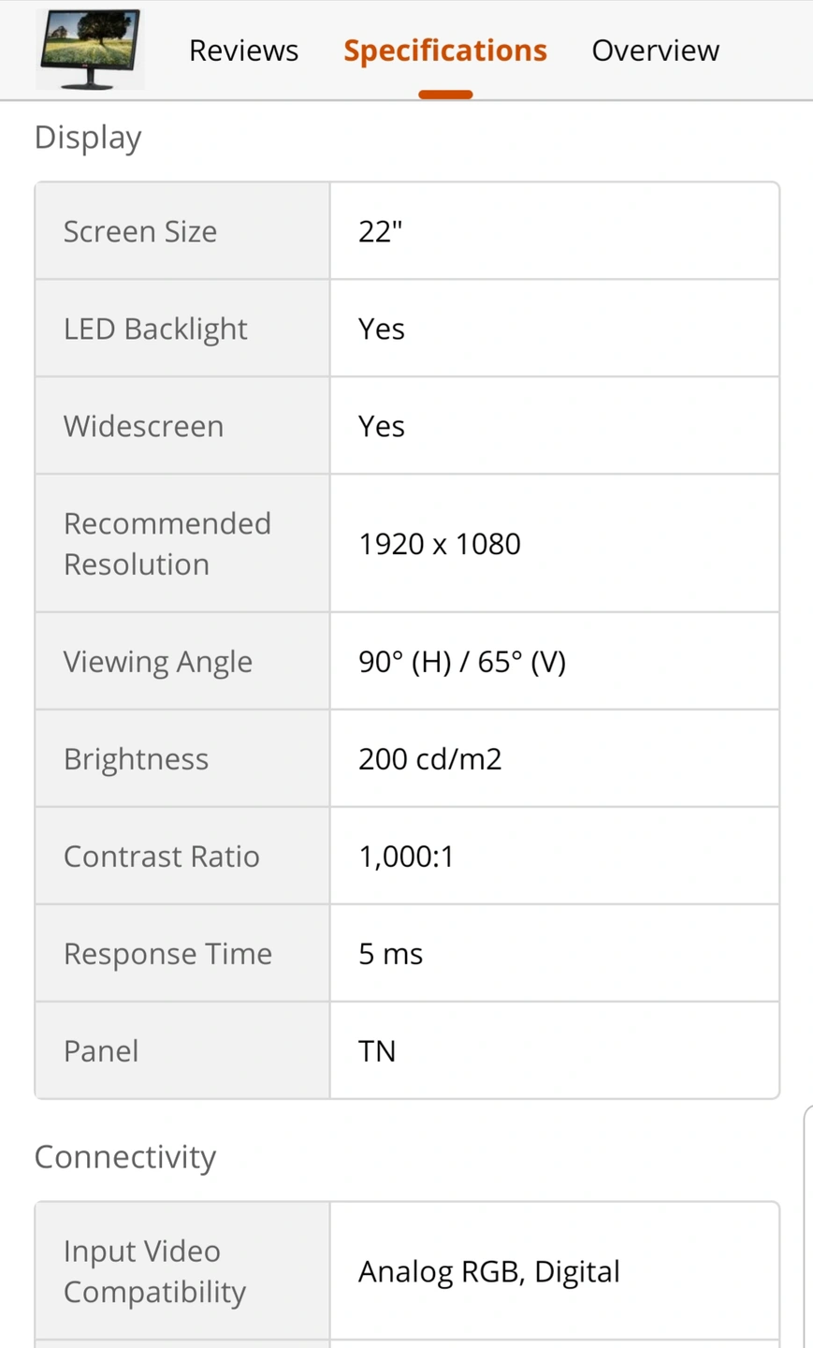Select the Analog RGB, Digital value

489,1272
